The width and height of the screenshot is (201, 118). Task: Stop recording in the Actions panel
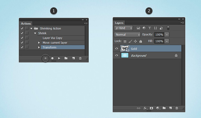pos(45,58)
